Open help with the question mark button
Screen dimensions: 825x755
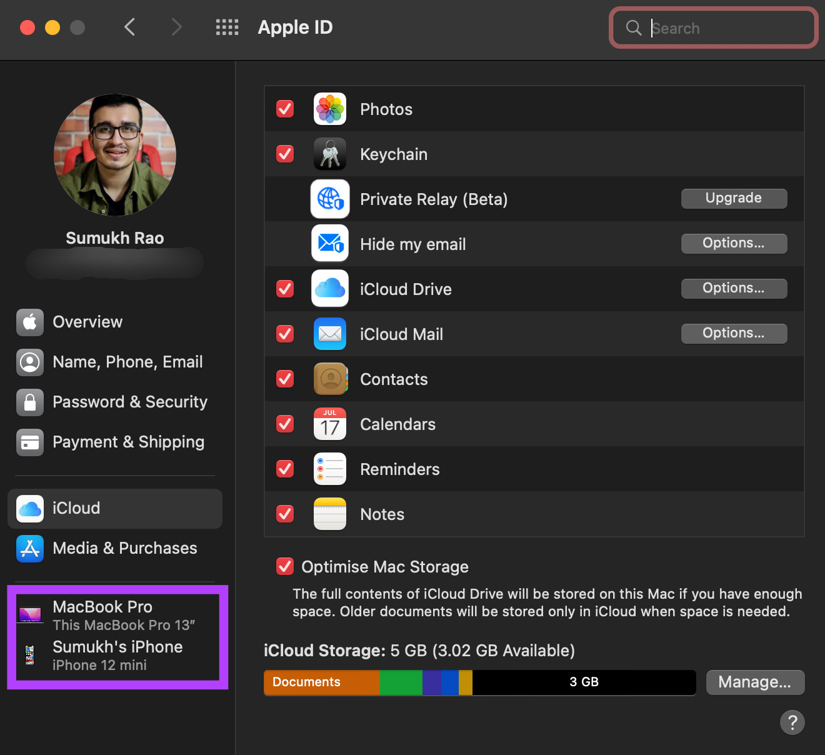pyautogui.click(x=792, y=722)
